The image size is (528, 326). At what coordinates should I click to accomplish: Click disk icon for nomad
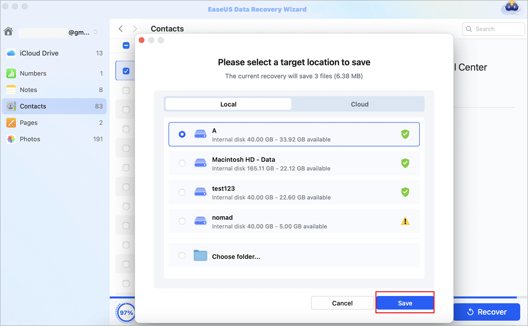coord(200,221)
